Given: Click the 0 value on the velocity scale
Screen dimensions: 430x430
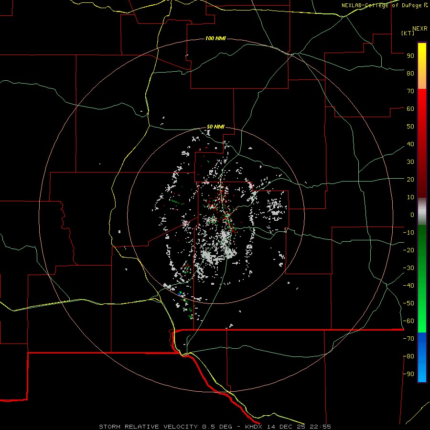Looking at the screenshot, I should click(412, 215).
